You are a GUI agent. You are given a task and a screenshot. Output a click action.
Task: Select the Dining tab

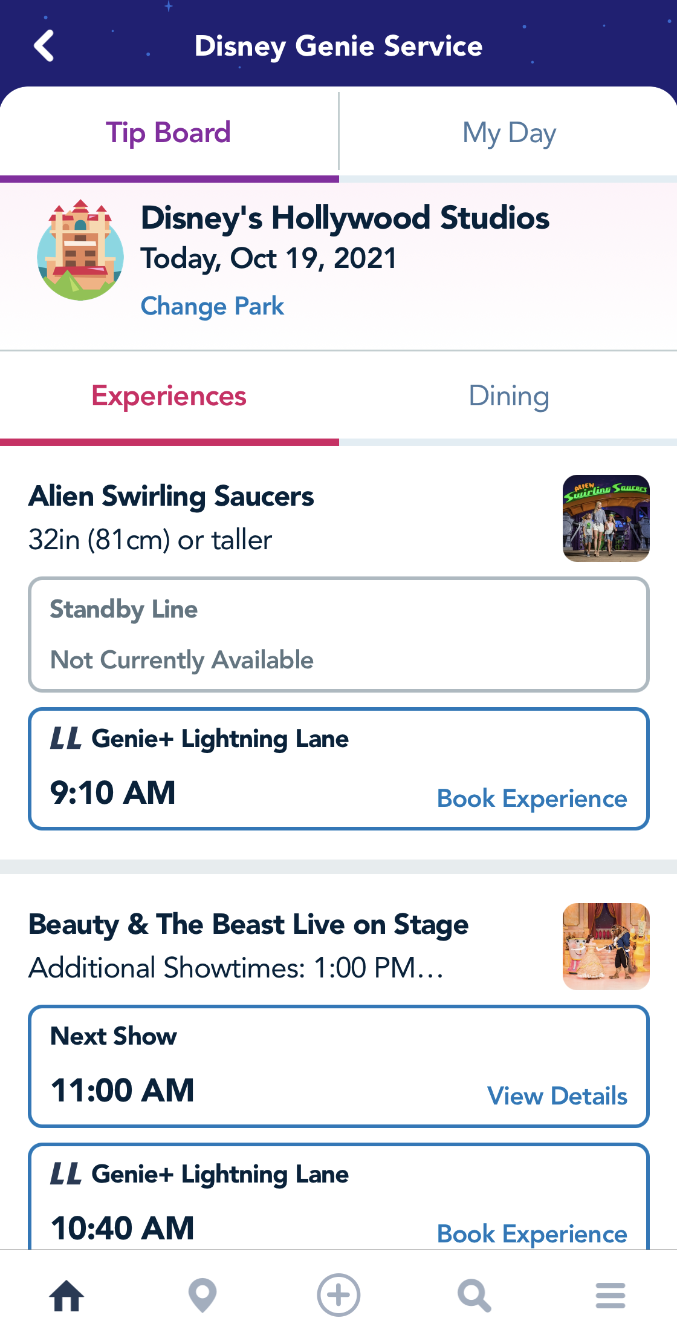(x=509, y=397)
